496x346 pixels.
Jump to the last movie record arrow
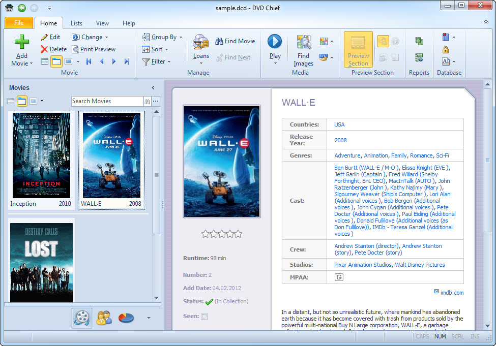tap(127, 61)
